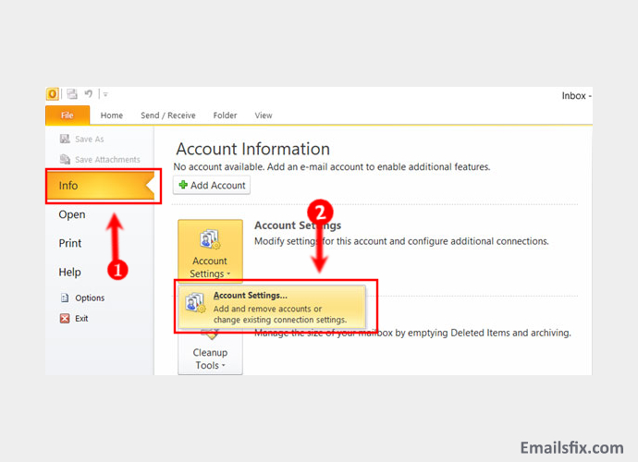Click the Send/Receive All Folders quick access icon
Viewport: 638px width, 462px height.
tap(72, 94)
